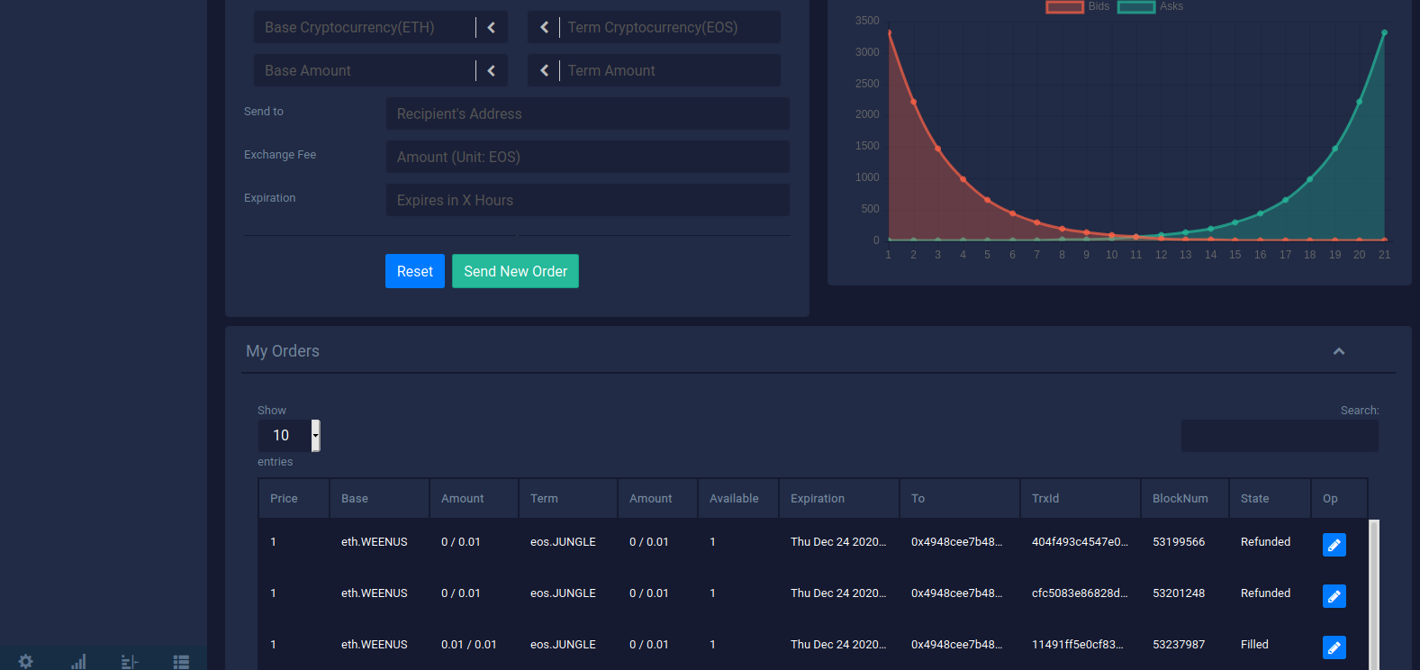This screenshot has height=670, width=1420.
Task: Click the signal bars chart icon
Action: coord(78,661)
